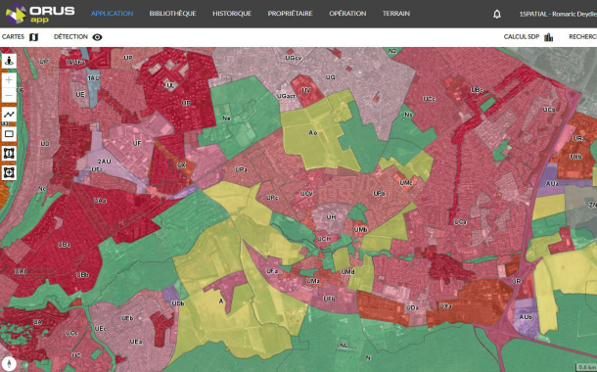The width and height of the screenshot is (597, 372).
Task: Select the polyline measure tool
Action: [9, 115]
